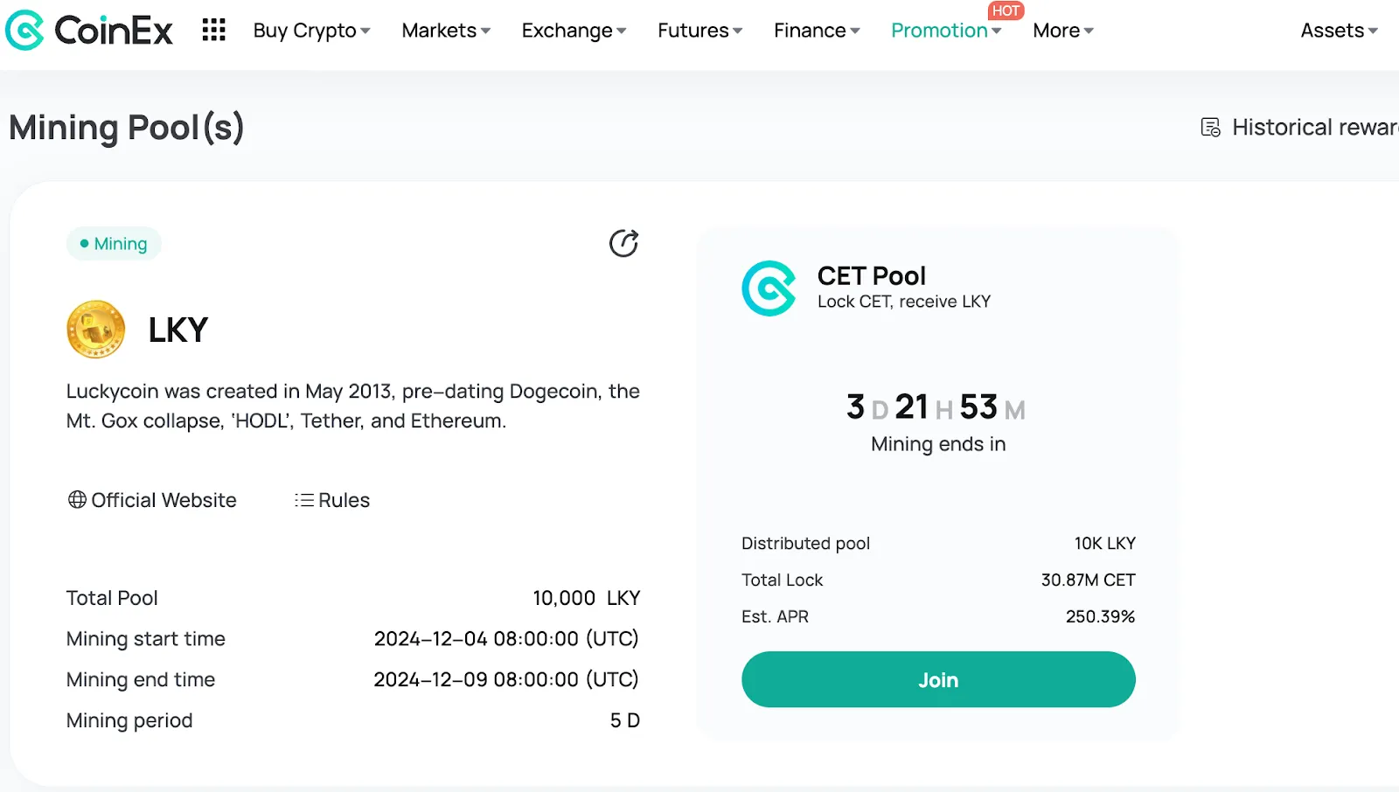Open the Assets dropdown
Image resolution: width=1399 pixels, height=792 pixels.
click(1340, 31)
